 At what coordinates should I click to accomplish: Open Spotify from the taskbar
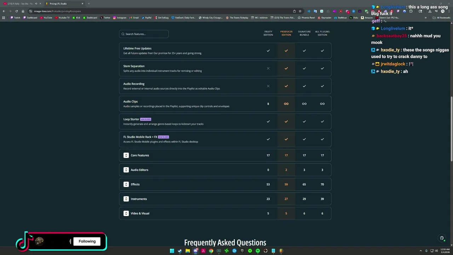258,251
